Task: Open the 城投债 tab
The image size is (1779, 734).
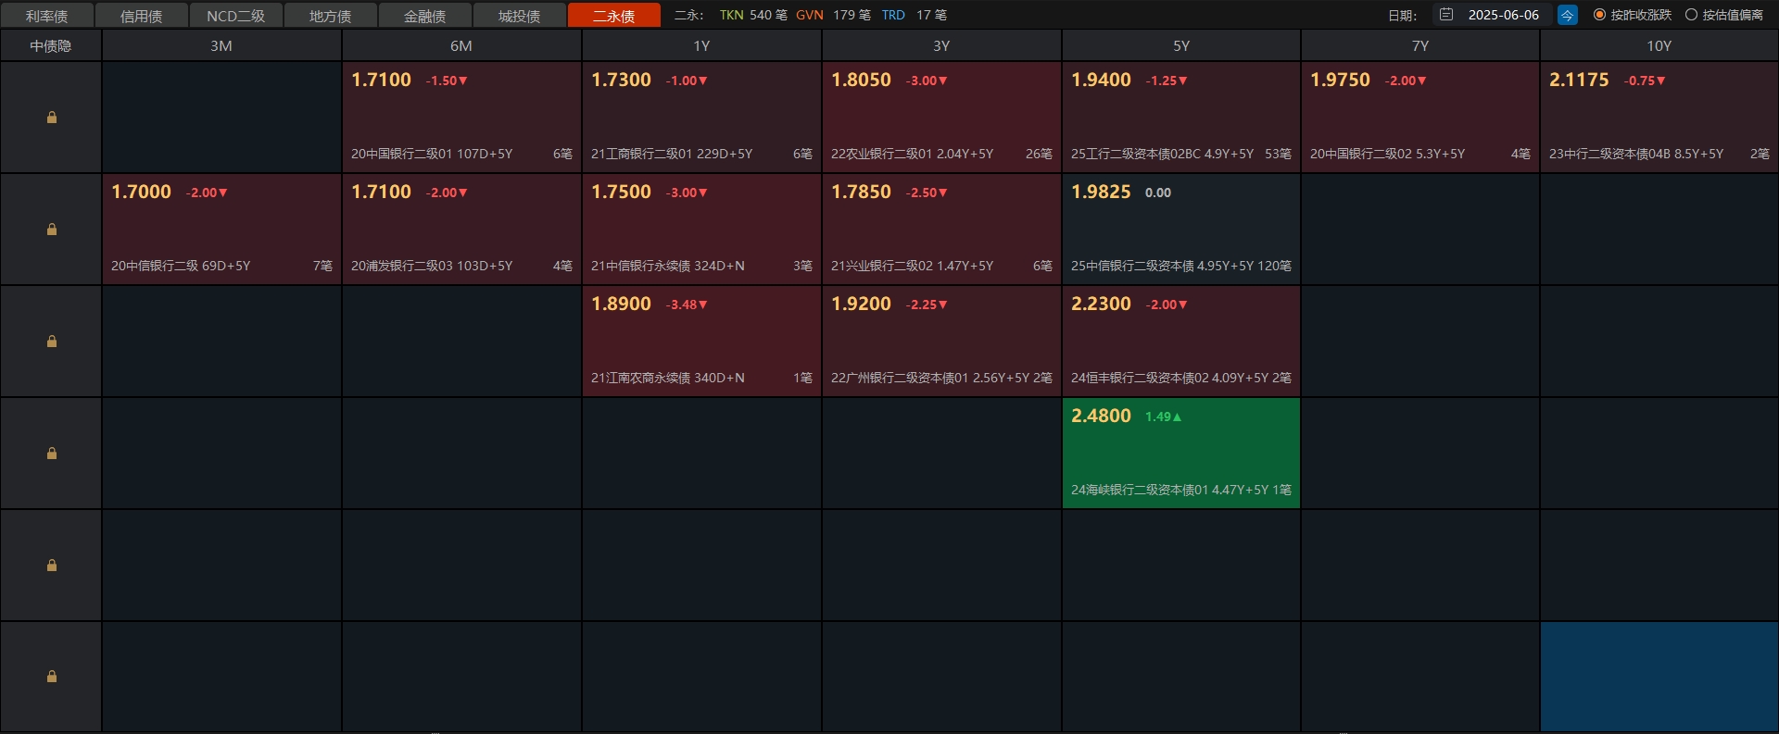Action: coord(520,16)
